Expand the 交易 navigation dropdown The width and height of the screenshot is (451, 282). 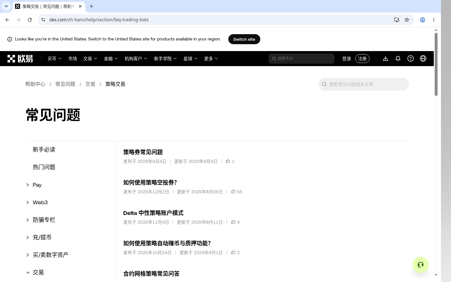point(90,59)
